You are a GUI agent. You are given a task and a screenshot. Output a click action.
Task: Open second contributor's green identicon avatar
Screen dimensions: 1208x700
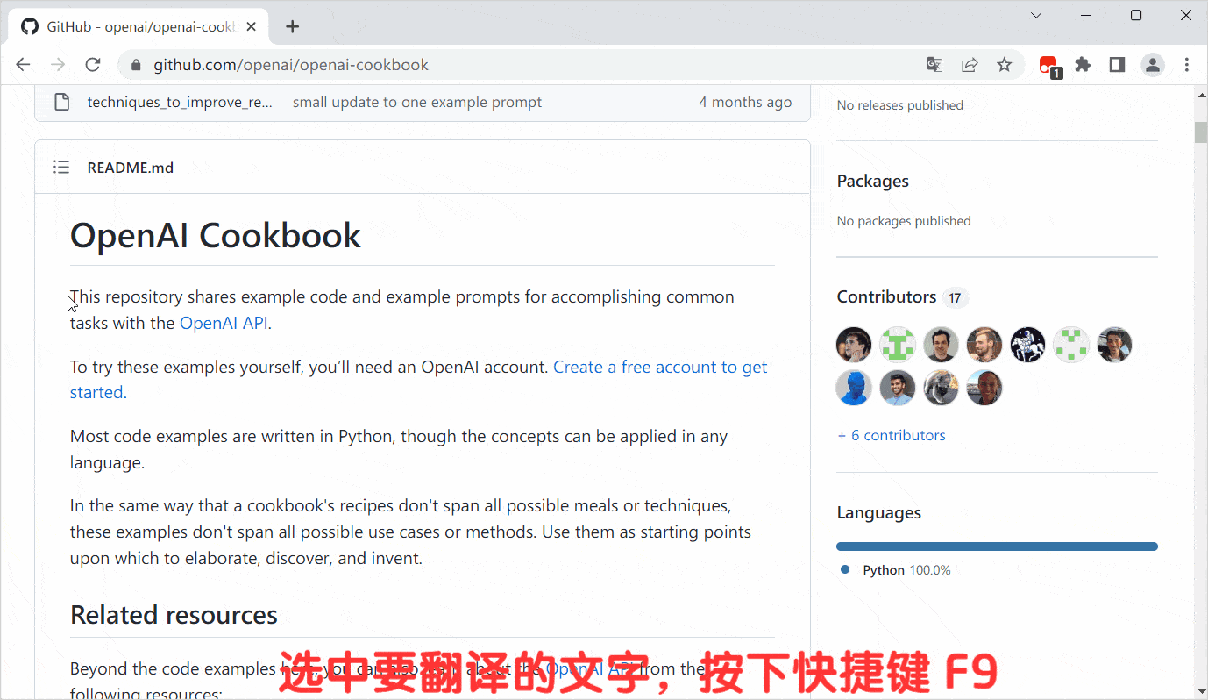point(898,345)
